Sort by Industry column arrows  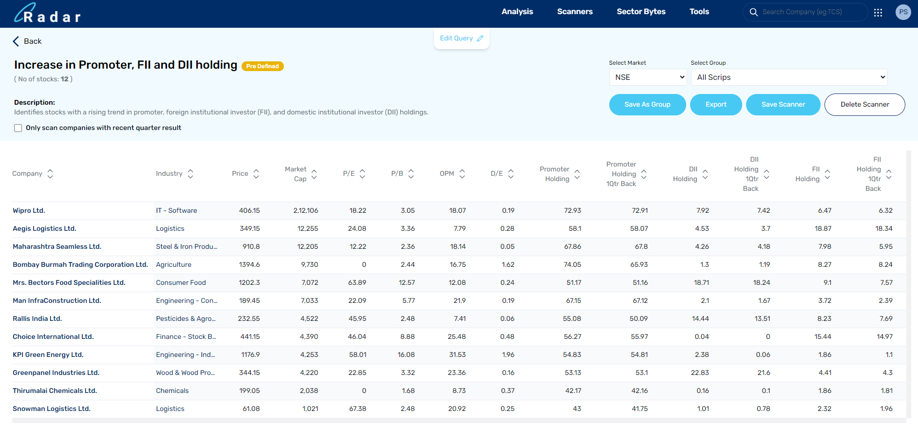click(190, 174)
